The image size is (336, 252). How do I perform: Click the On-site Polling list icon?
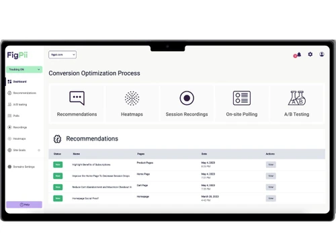242,98
